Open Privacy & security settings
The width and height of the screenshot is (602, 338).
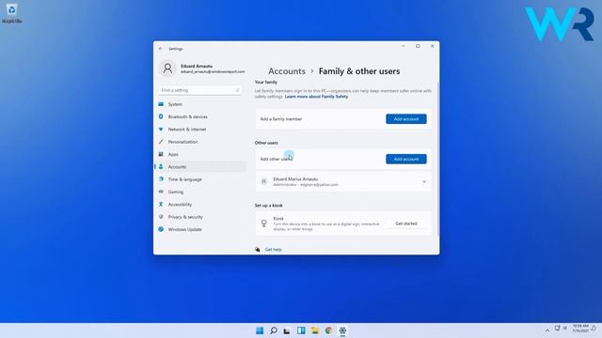pos(185,217)
